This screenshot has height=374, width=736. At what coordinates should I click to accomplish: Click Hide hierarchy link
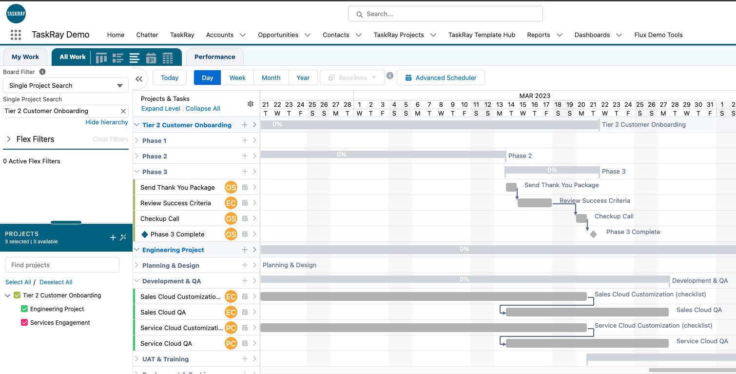107,122
